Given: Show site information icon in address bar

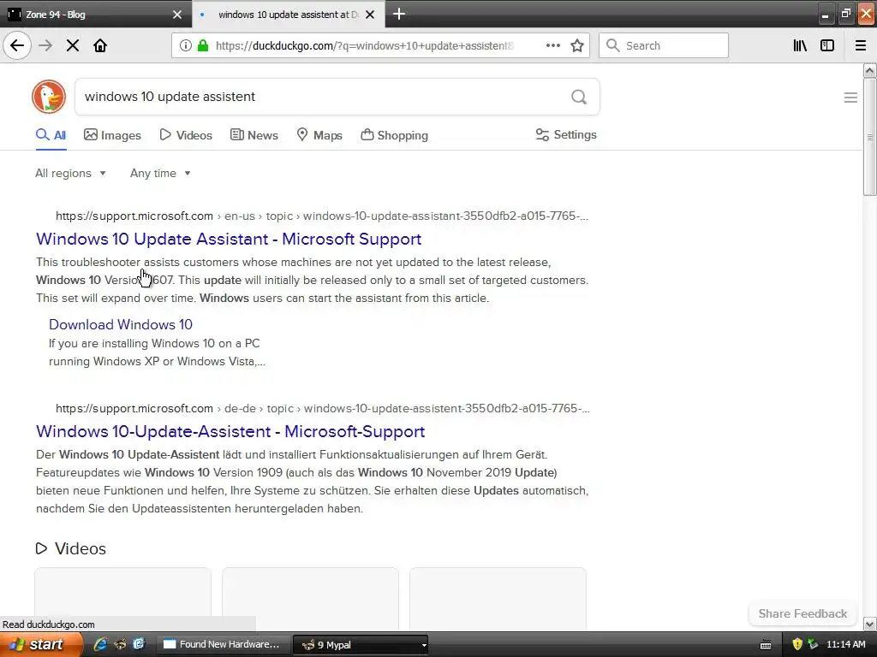Looking at the screenshot, I should click(x=185, y=45).
